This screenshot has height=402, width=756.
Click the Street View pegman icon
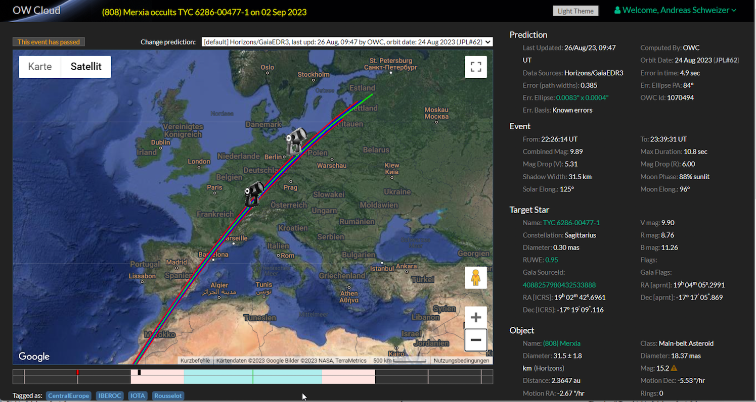point(475,278)
